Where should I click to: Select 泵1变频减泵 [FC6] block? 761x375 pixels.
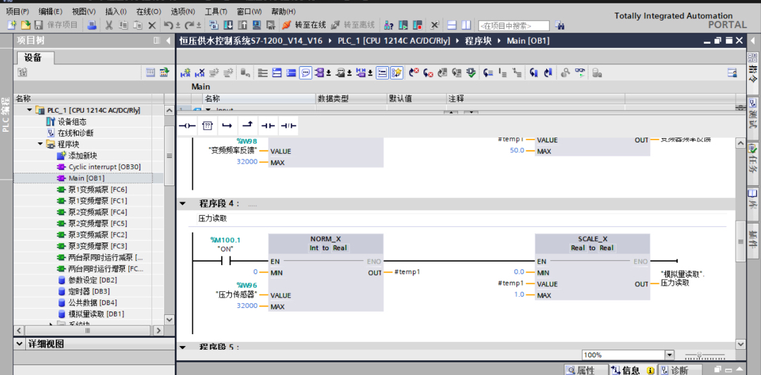click(92, 189)
